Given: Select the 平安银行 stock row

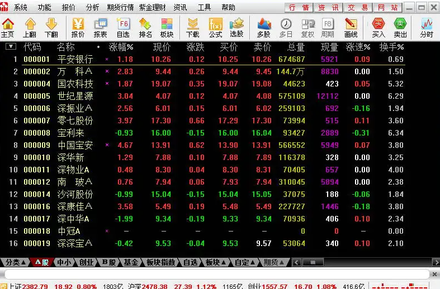Looking at the screenshot, I should (75, 59).
